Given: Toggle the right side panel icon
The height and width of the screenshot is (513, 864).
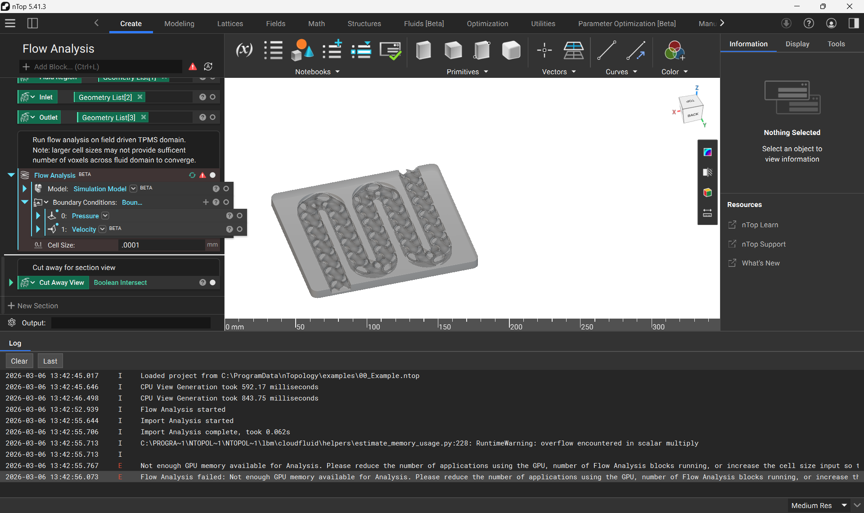Looking at the screenshot, I should pyautogui.click(x=854, y=23).
